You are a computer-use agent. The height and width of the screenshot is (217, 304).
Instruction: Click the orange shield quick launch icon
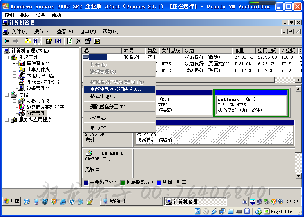click(x=54, y=201)
